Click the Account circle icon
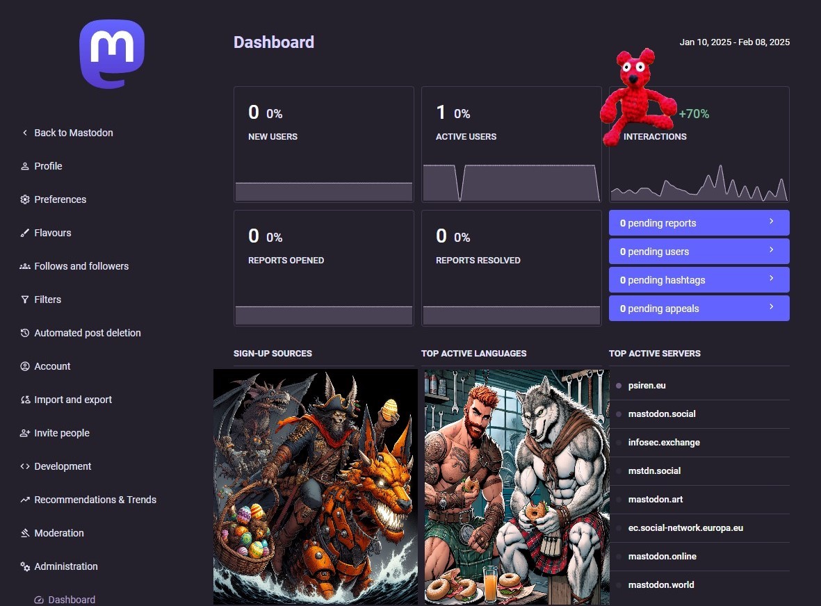This screenshot has height=606, width=821. click(x=24, y=366)
